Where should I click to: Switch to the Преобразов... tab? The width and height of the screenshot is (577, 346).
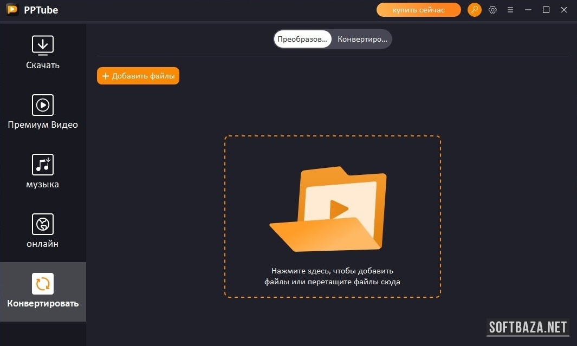pos(302,39)
